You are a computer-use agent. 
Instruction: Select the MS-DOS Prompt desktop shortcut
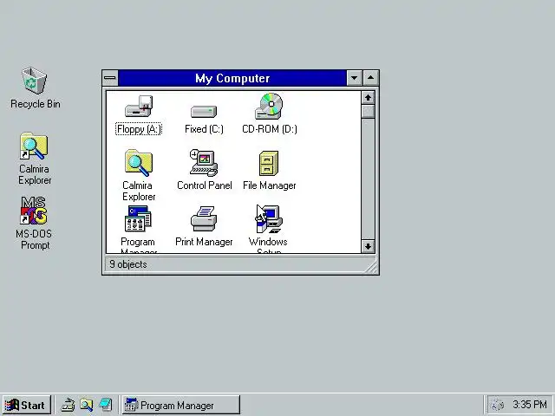coord(34,211)
